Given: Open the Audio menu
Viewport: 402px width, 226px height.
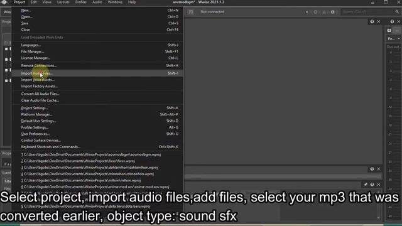Looking at the screenshot, I should tap(97, 3).
